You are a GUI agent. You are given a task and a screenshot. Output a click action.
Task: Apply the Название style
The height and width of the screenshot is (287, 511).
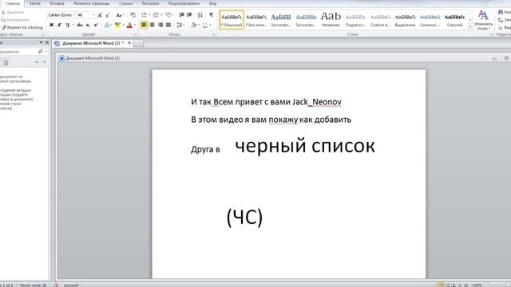tap(331, 20)
